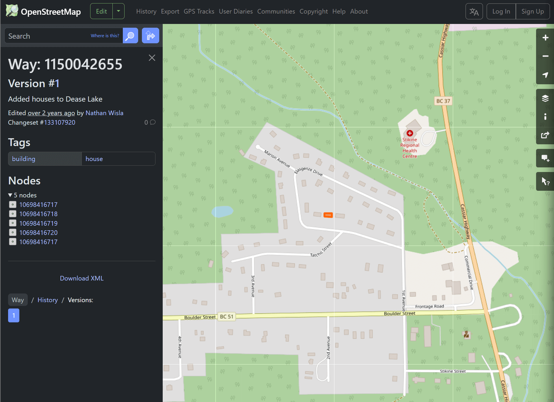Open Communities page
554x402 pixels.
click(x=276, y=12)
